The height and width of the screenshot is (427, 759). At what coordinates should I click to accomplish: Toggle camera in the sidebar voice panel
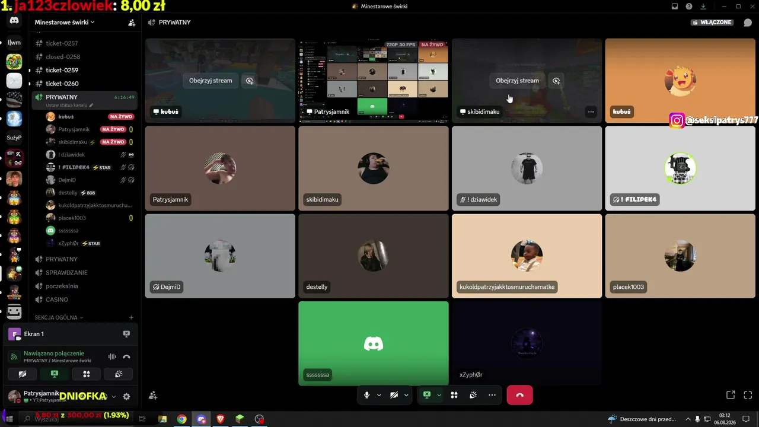click(x=23, y=374)
